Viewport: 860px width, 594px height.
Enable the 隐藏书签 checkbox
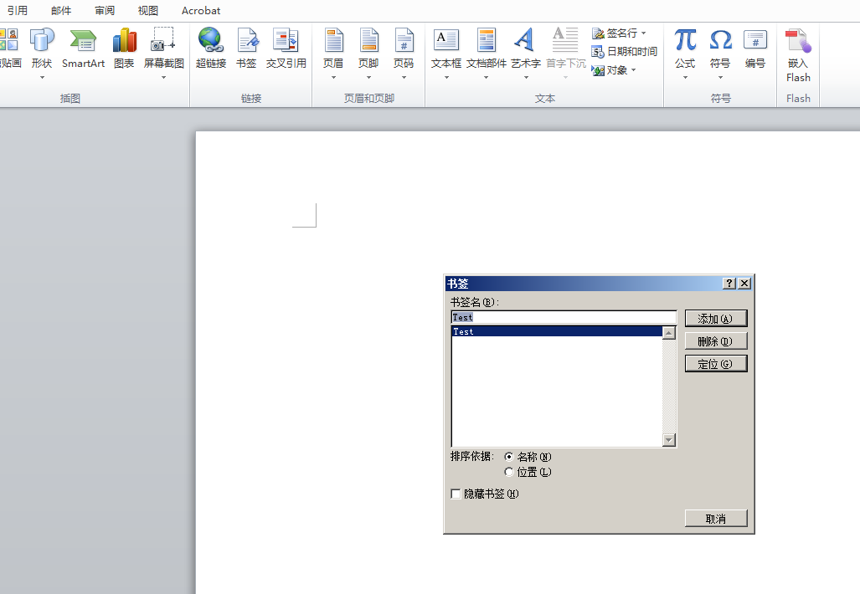click(456, 494)
